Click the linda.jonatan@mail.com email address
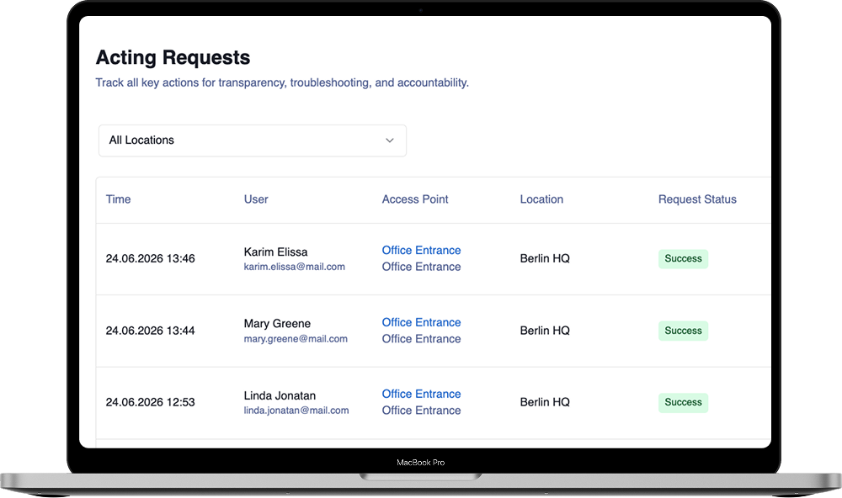 pos(296,411)
